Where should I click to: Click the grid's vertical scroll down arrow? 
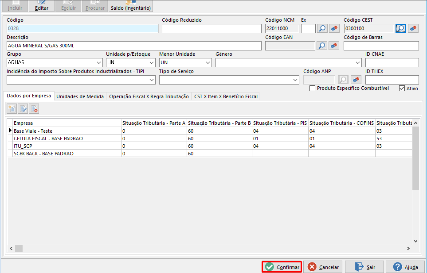(x=415, y=241)
